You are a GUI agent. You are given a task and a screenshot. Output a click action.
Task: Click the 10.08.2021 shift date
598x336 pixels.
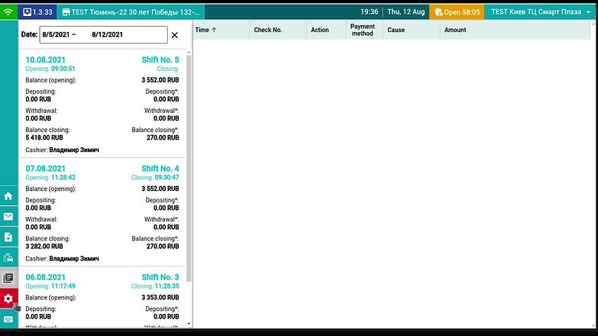pos(45,60)
